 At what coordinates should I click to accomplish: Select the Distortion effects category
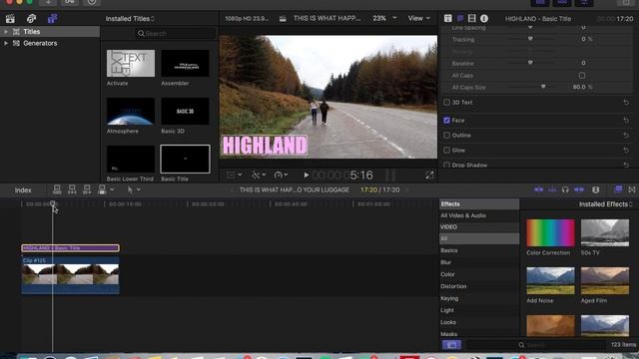453,286
